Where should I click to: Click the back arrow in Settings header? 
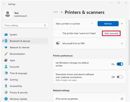click(4, 4)
